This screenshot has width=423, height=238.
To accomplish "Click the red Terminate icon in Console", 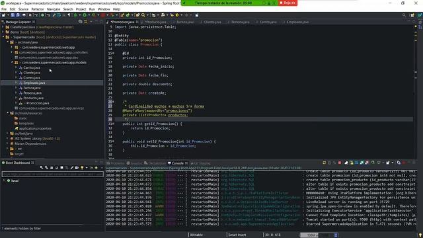I will pyautogui.click(x=340, y=163).
